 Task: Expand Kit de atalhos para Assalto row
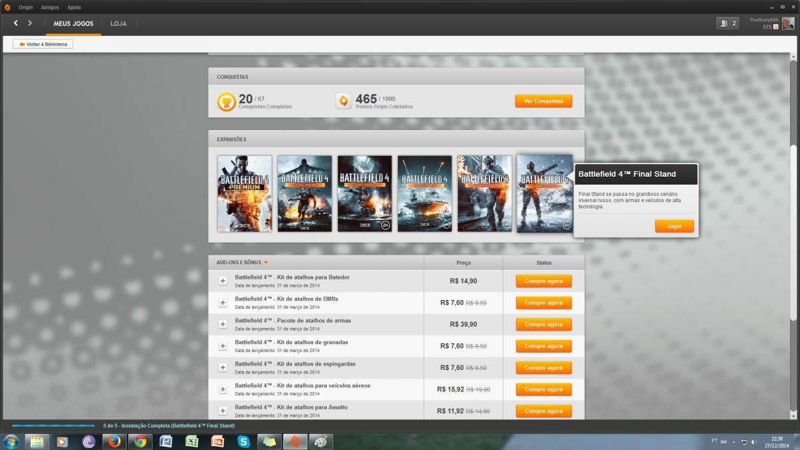point(223,411)
